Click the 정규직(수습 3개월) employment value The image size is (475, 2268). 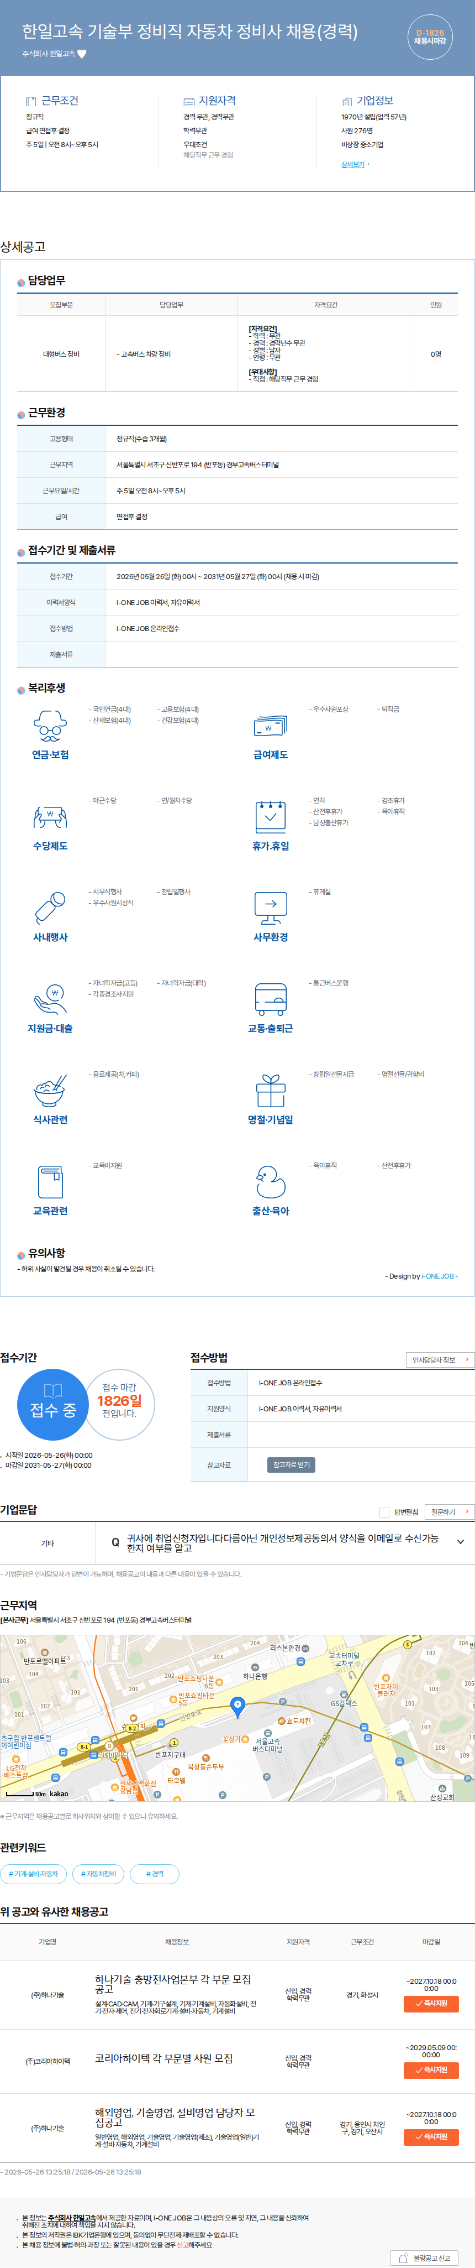(x=141, y=439)
